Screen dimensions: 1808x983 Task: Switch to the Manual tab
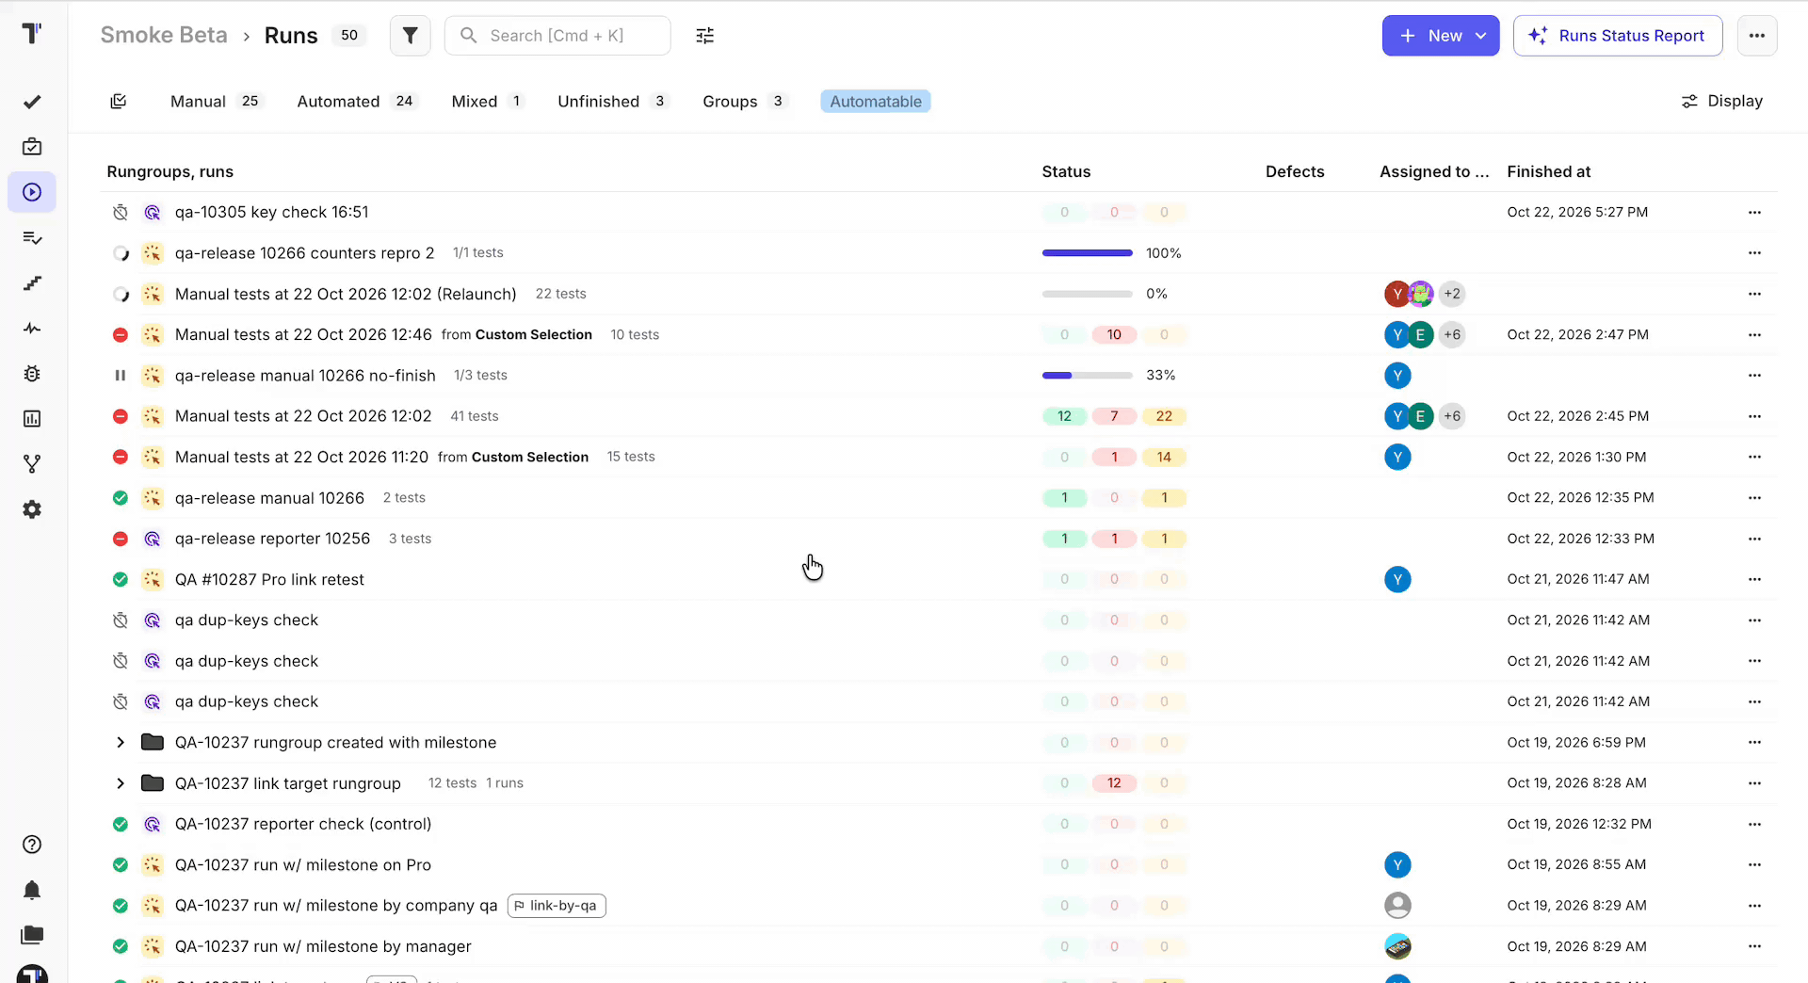pos(216,102)
